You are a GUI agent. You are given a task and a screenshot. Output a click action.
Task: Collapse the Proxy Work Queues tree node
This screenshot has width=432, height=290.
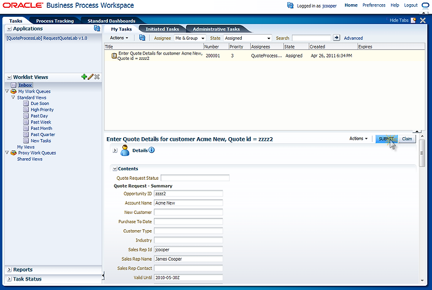click(7, 152)
